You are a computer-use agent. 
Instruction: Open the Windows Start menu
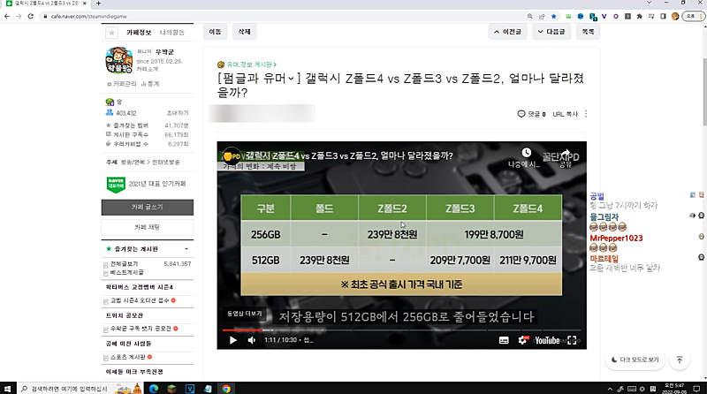point(8,389)
